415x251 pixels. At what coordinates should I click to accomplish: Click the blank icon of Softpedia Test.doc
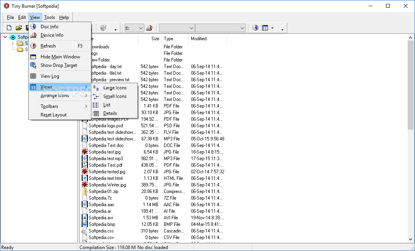[x=85, y=145]
